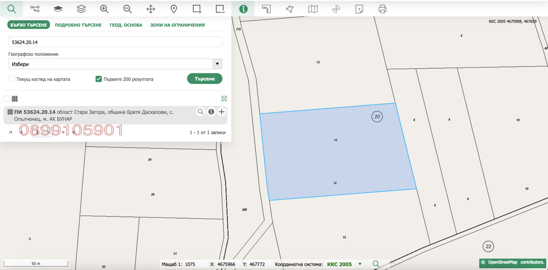The height and width of the screenshot is (270, 548).
Task: Select the zoom in magnifier tool
Action: click(x=104, y=9)
